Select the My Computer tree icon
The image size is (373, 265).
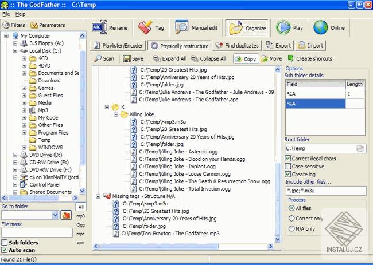[x=15, y=36]
